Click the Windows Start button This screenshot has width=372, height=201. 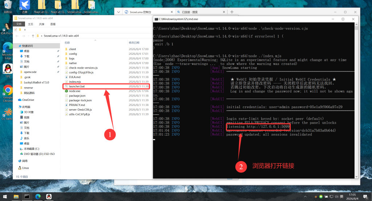tap(5, 197)
